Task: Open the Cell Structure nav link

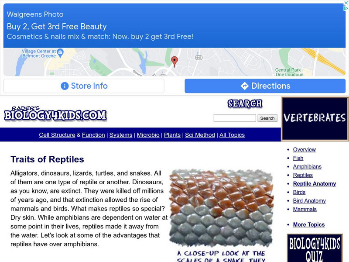Action: click(x=57, y=135)
